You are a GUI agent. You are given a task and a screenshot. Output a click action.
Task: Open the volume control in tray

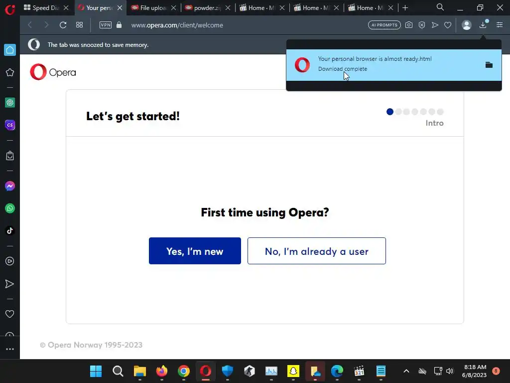(x=450, y=371)
